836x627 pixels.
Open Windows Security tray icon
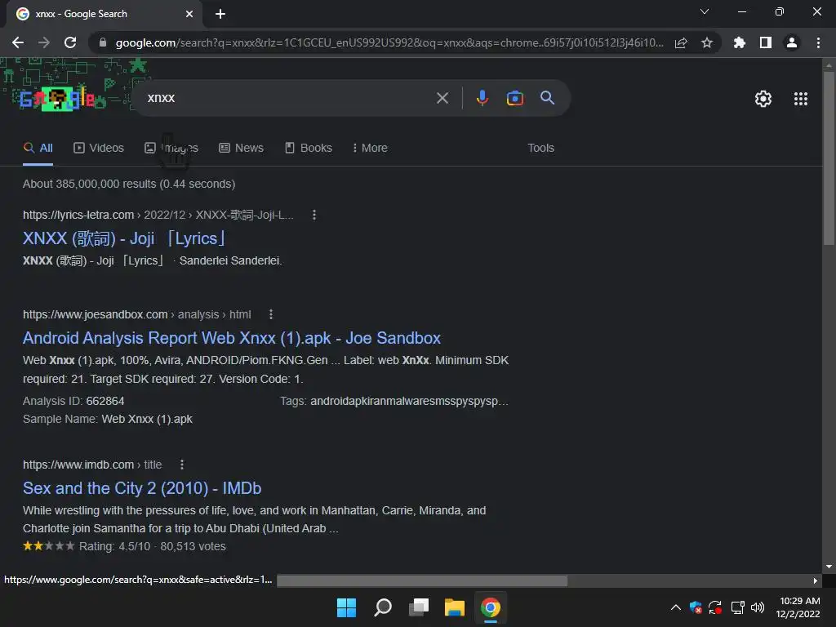(696, 607)
